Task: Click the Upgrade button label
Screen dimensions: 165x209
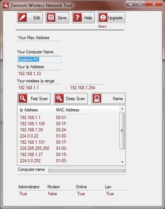Action: (x=115, y=18)
